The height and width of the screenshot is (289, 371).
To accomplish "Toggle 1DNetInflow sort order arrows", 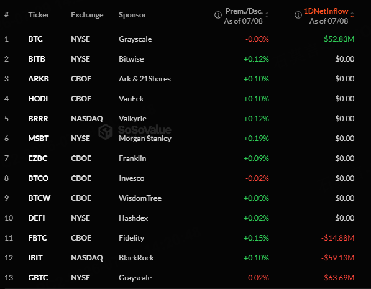I will click(352, 15).
